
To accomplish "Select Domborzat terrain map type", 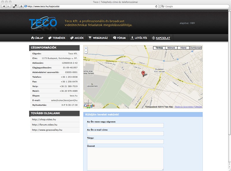I will (x=195, y=48).
